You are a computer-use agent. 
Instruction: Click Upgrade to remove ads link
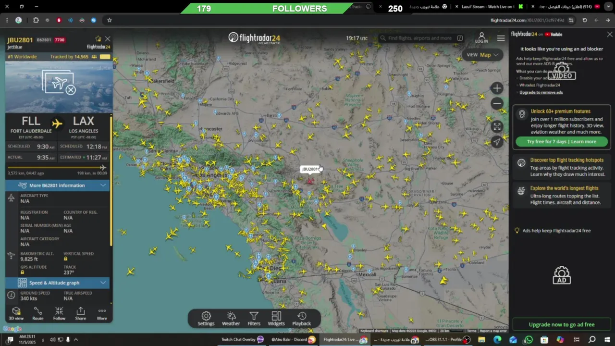pyautogui.click(x=541, y=92)
